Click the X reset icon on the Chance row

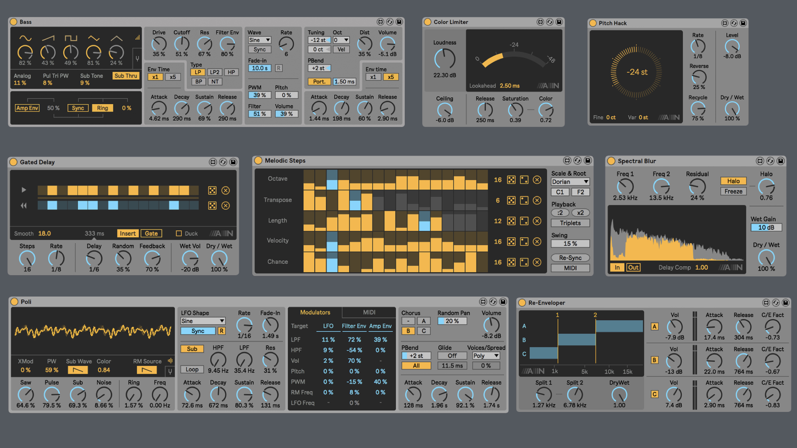[x=537, y=262]
